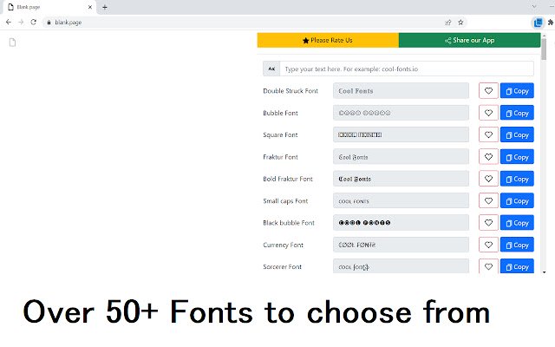Image resolution: width=555 pixels, height=347 pixels.
Task: Go forward with browser forward arrow
Action: coord(21,22)
